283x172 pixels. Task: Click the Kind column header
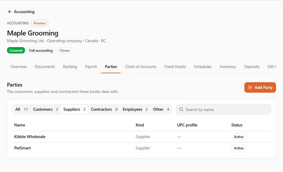140,125
